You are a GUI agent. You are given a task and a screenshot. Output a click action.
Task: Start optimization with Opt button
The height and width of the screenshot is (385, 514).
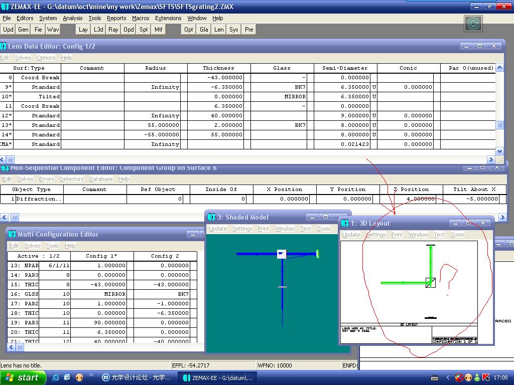pyautogui.click(x=189, y=30)
